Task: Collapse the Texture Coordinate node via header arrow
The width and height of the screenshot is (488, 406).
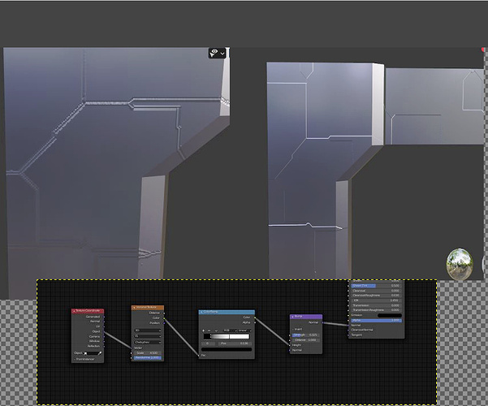Action: (x=74, y=311)
